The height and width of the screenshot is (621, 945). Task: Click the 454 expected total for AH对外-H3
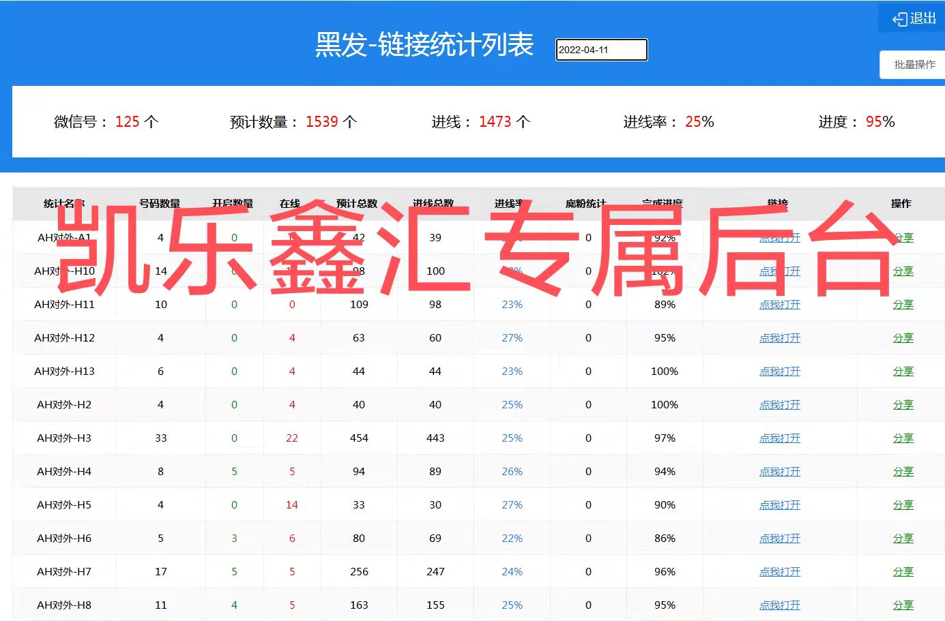click(359, 438)
